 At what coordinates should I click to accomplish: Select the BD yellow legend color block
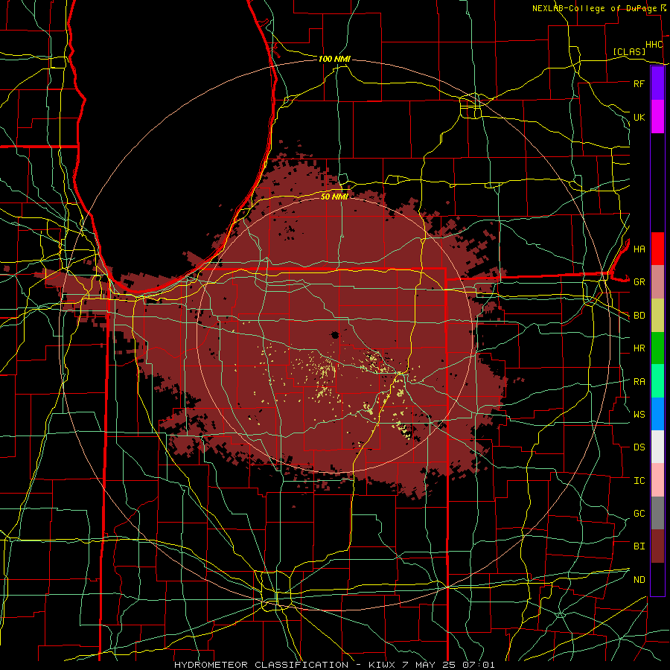point(657,316)
